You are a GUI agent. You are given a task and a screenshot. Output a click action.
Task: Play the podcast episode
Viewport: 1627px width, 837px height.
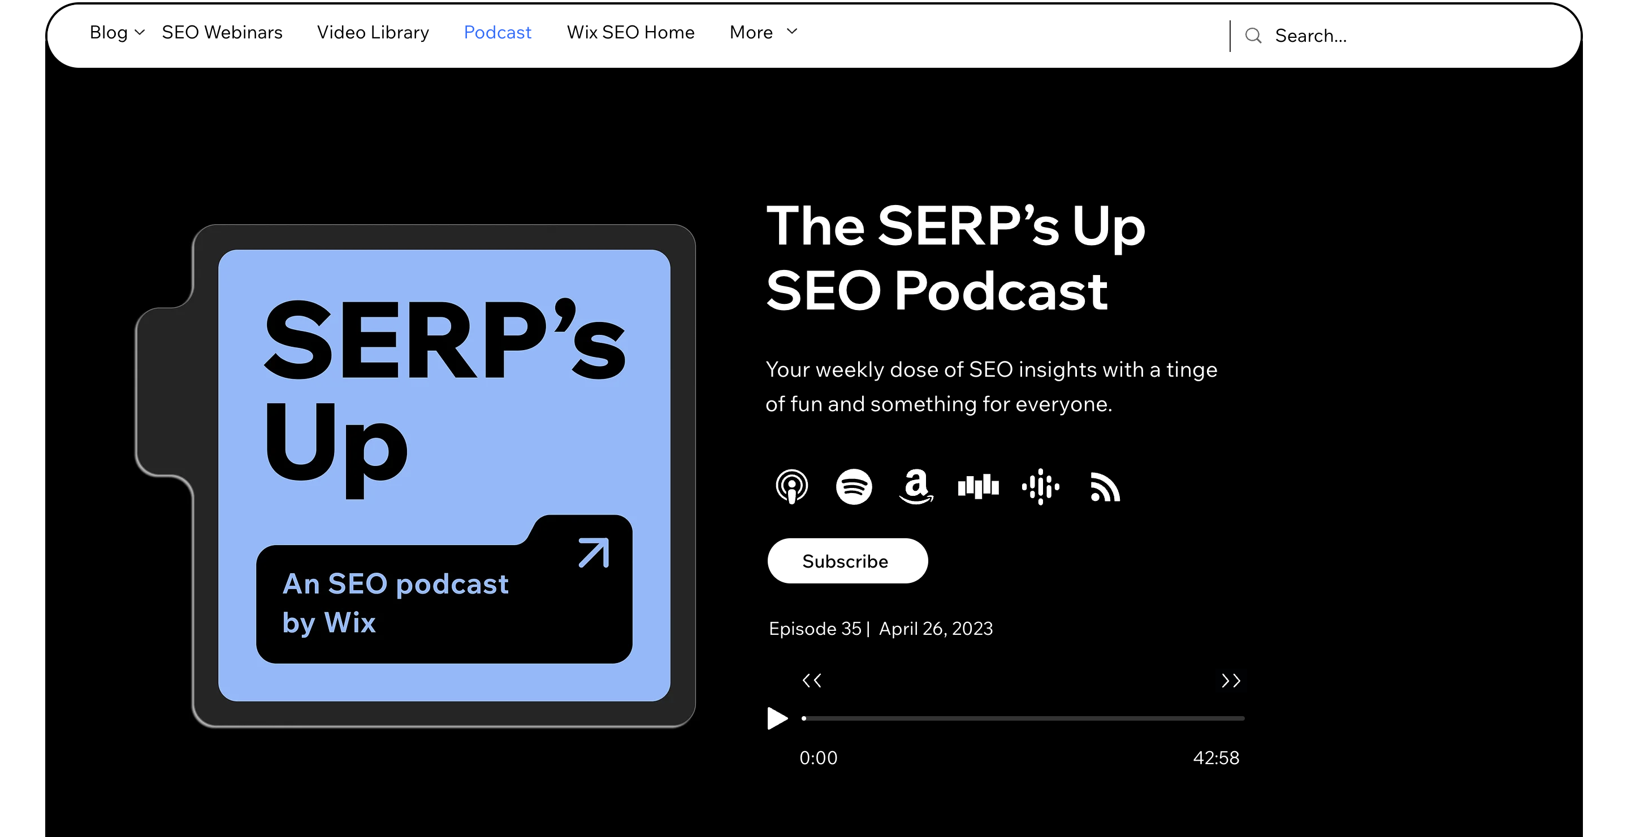point(777,718)
